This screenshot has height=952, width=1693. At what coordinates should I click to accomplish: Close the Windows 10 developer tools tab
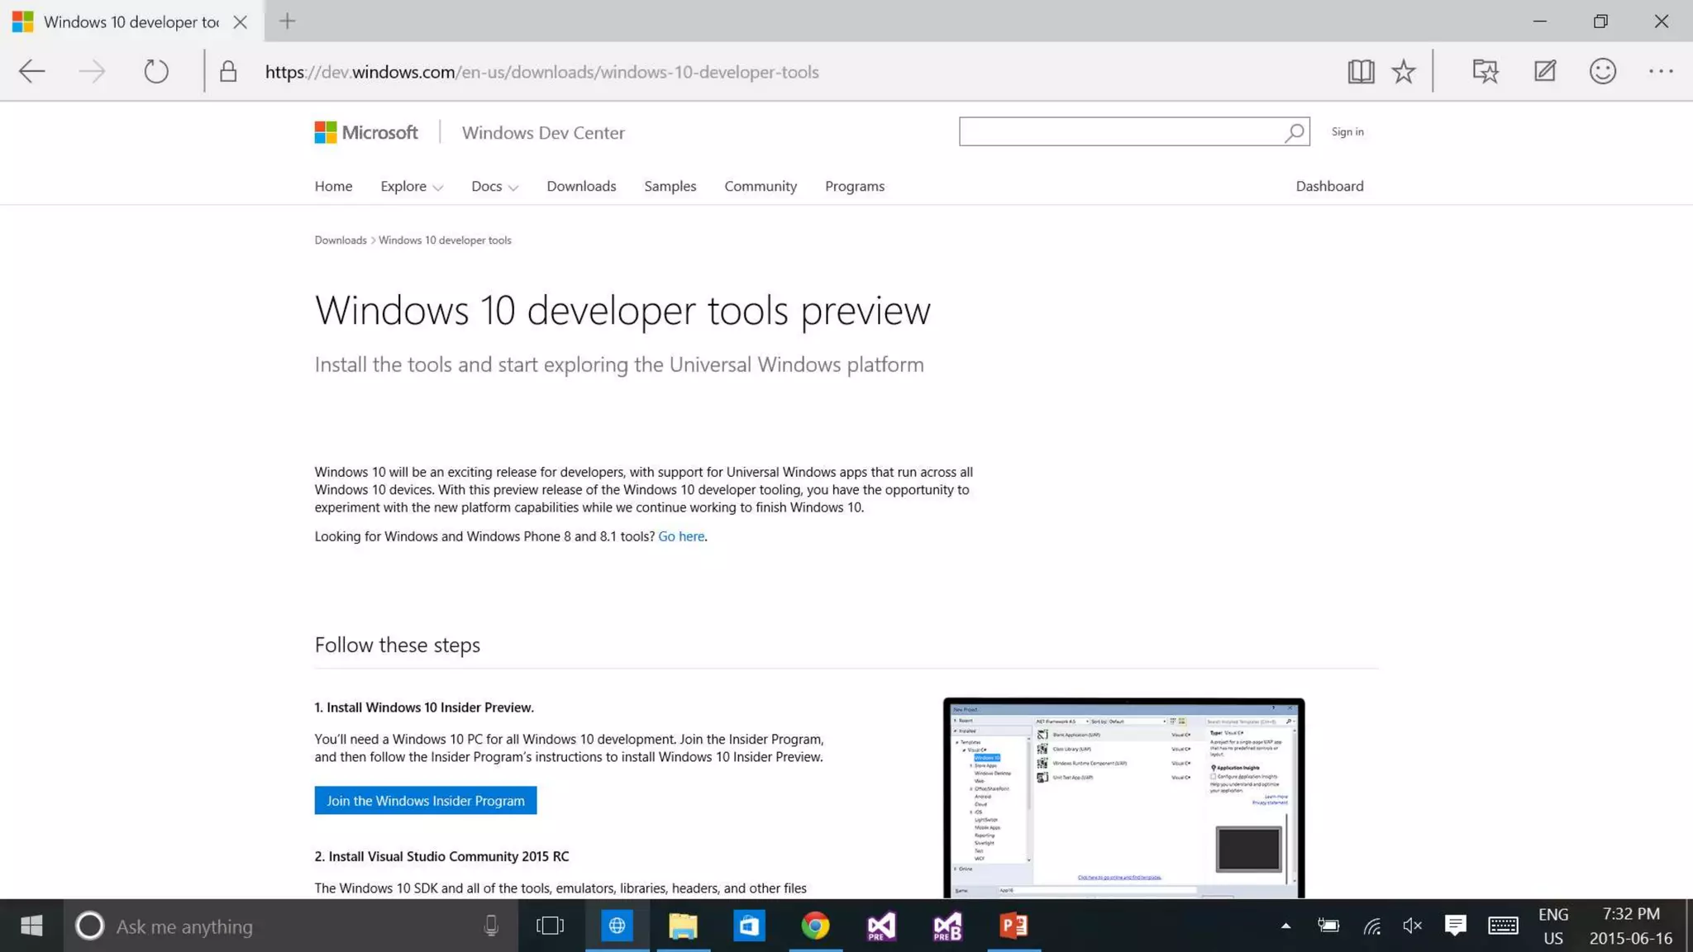tap(240, 22)
